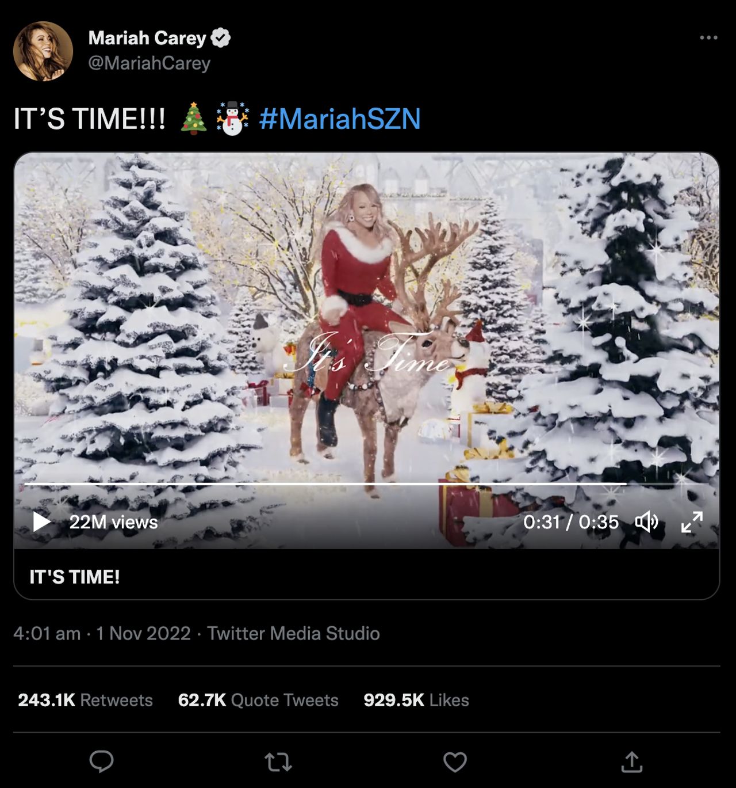This screenshot has width=736, height=788.
Task: View the 243.1K Retweets list
Action: tap(85, 700)
